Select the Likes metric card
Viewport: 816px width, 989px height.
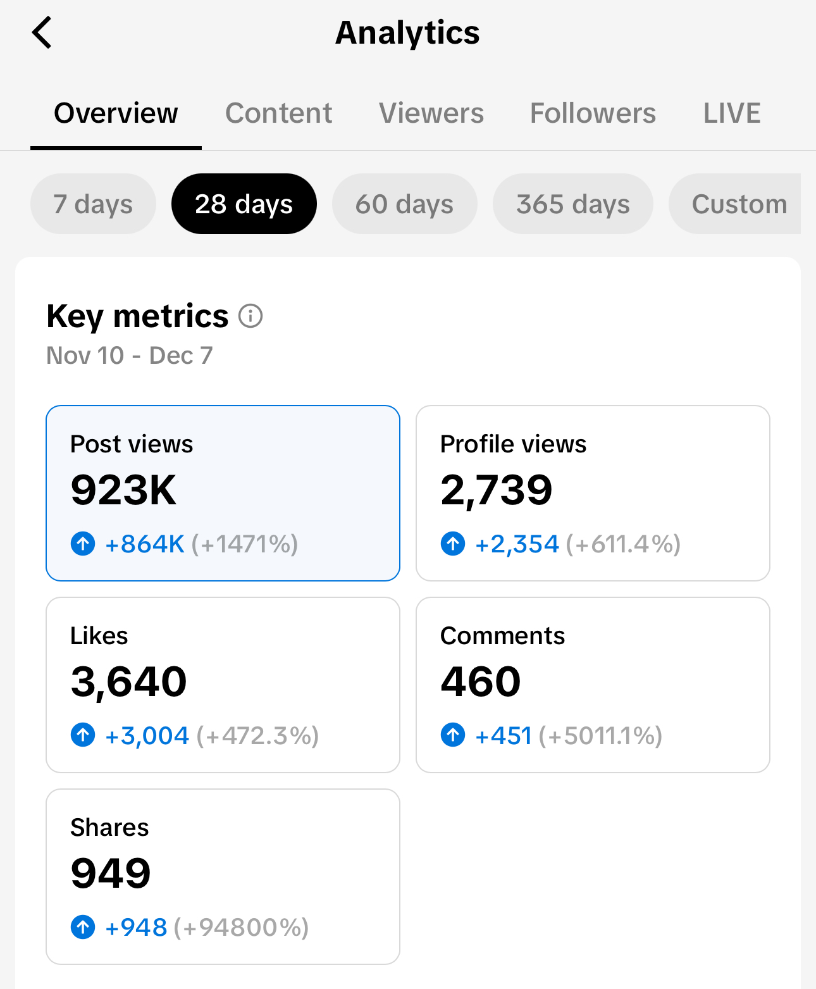223,685
